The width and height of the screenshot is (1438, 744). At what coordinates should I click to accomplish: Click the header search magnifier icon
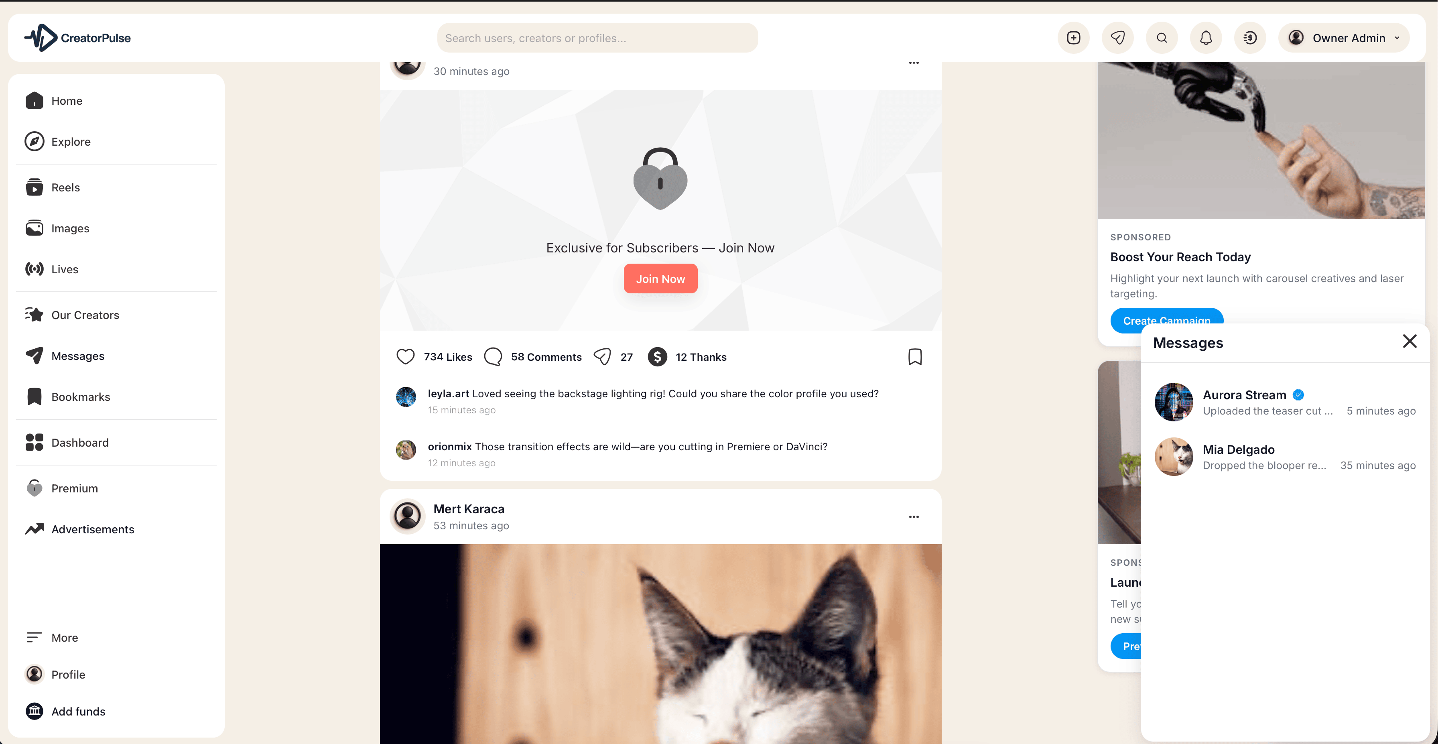click(x=1162, y=38)
